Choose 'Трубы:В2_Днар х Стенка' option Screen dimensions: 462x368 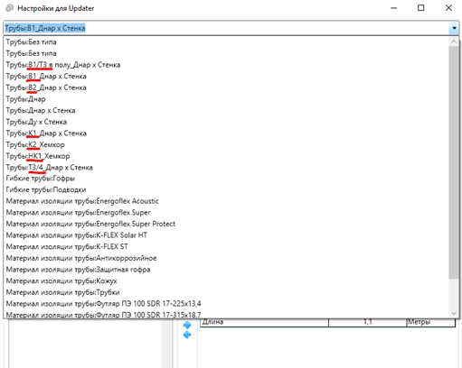click(x=46, y=87)
